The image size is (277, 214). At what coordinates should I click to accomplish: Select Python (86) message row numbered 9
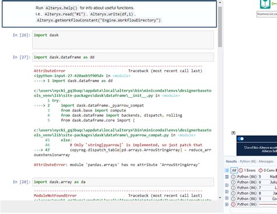pos(254,199)
